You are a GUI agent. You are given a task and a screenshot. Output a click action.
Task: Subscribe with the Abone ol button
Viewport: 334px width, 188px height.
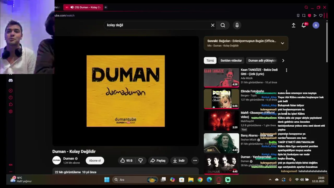coord(95,161)
